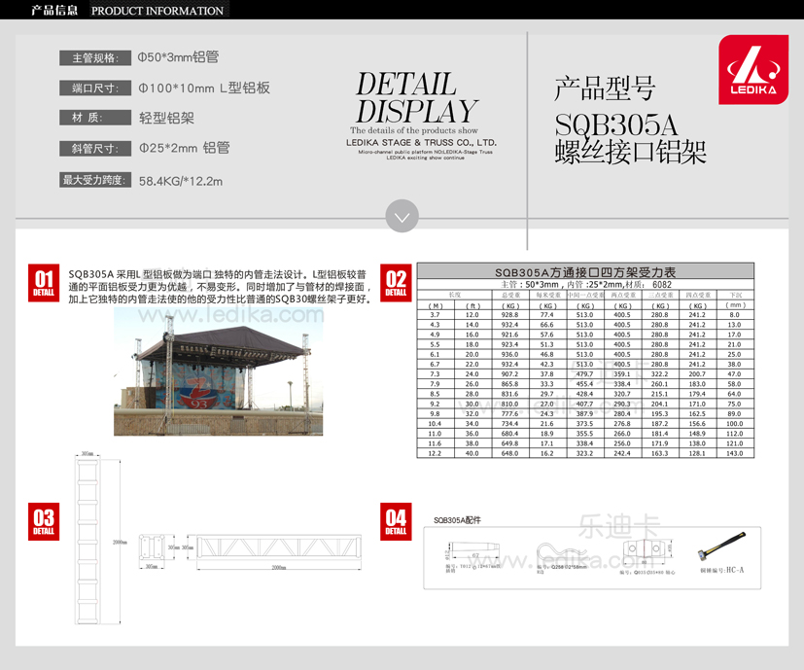Click the SQB305A采用L型铝板 description paragraph

[x=221, y=286]
